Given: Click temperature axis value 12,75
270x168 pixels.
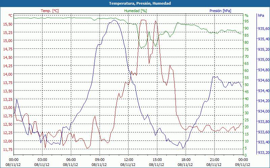Looking at the screenshot, I should point(8,116).
